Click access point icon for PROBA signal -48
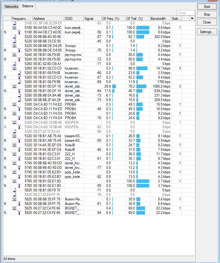This screenshot has height=263, width=220. (x=19, y=109)
